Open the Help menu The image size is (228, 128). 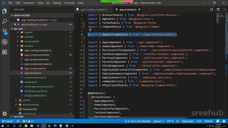click(x=81, y=3)
